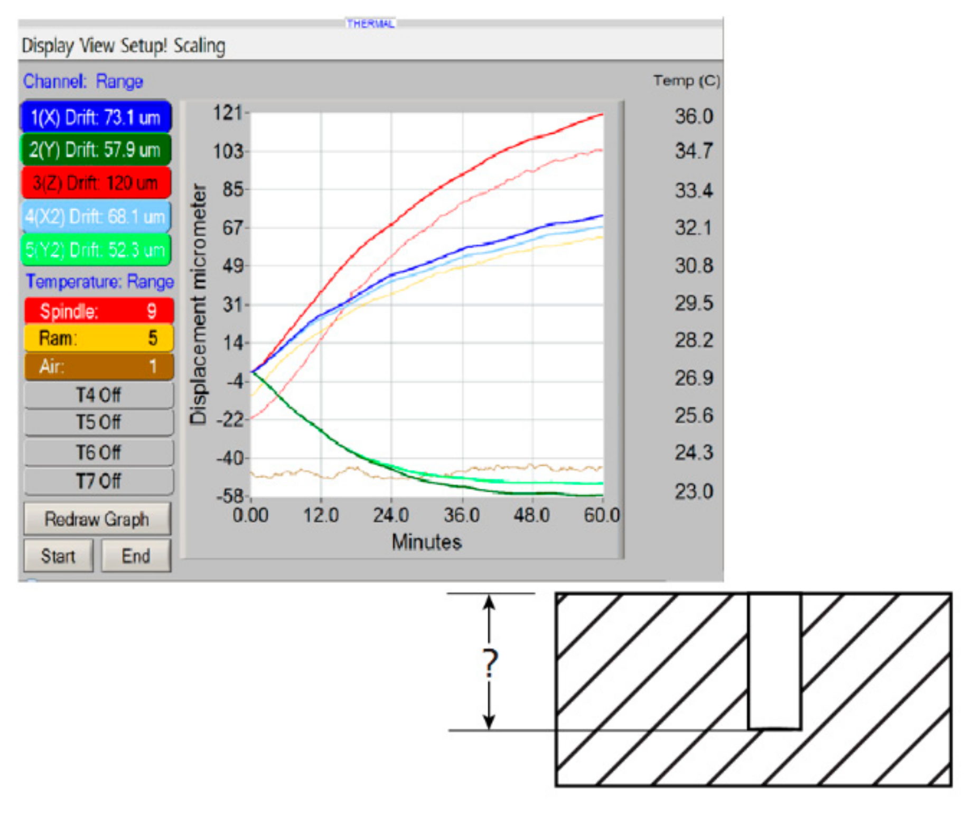This screenshot has width=972, height=814.
Task: Click the question mark dimension label
Action: coord(490,663)
